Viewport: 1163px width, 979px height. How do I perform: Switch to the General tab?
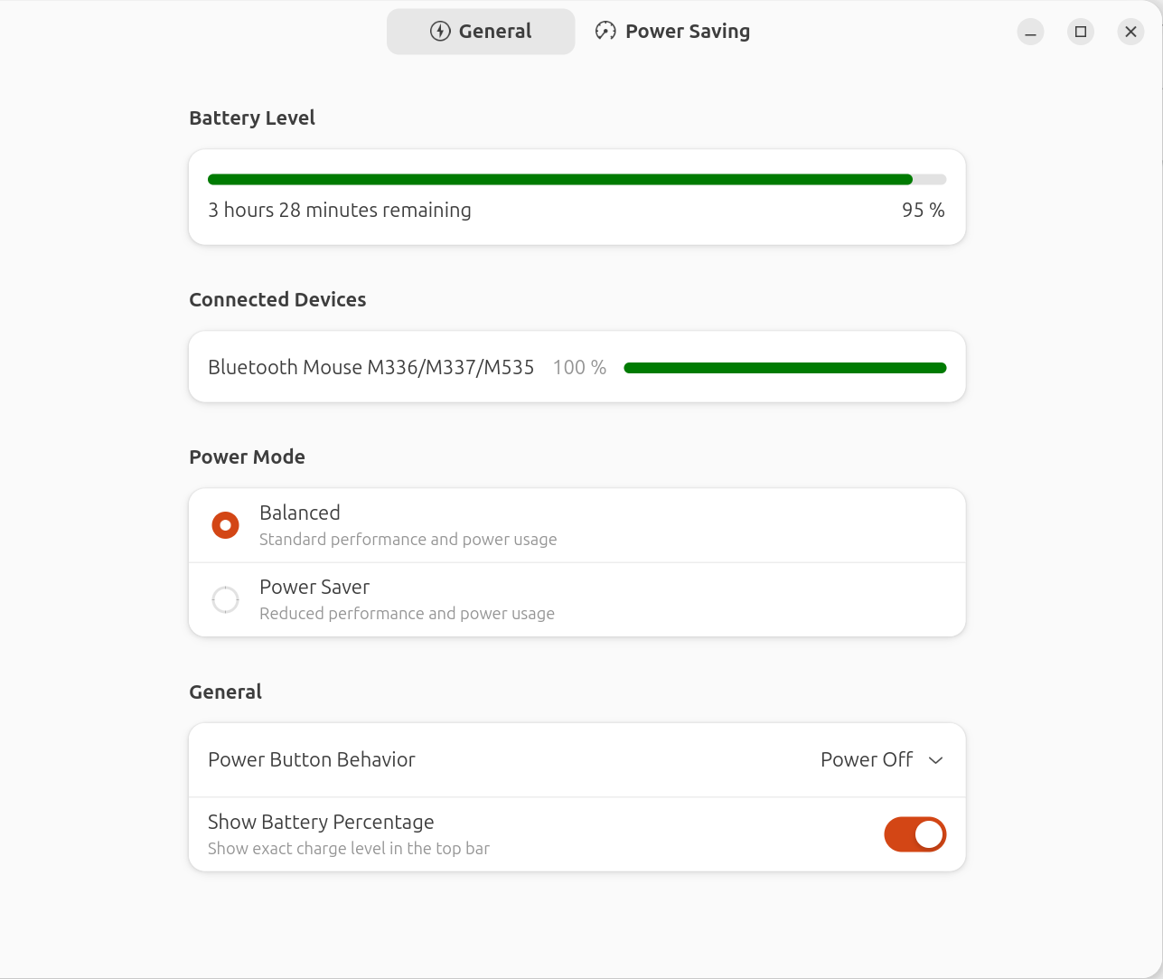click(481, 32)
